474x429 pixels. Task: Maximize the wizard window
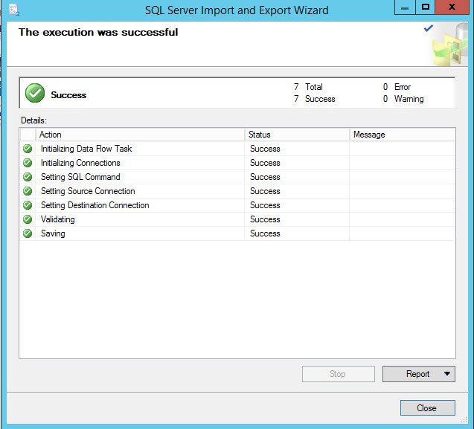coord(426,7)
